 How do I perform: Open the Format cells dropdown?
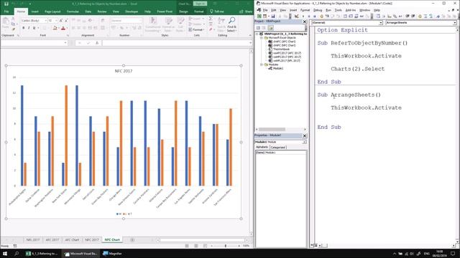tap(196, 29)
